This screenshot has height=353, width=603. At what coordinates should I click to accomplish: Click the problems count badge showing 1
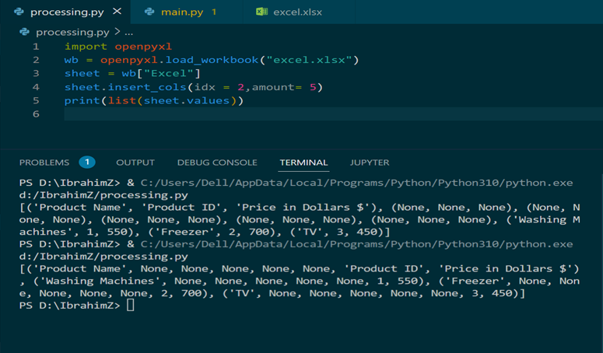click(x=87, y=162)
